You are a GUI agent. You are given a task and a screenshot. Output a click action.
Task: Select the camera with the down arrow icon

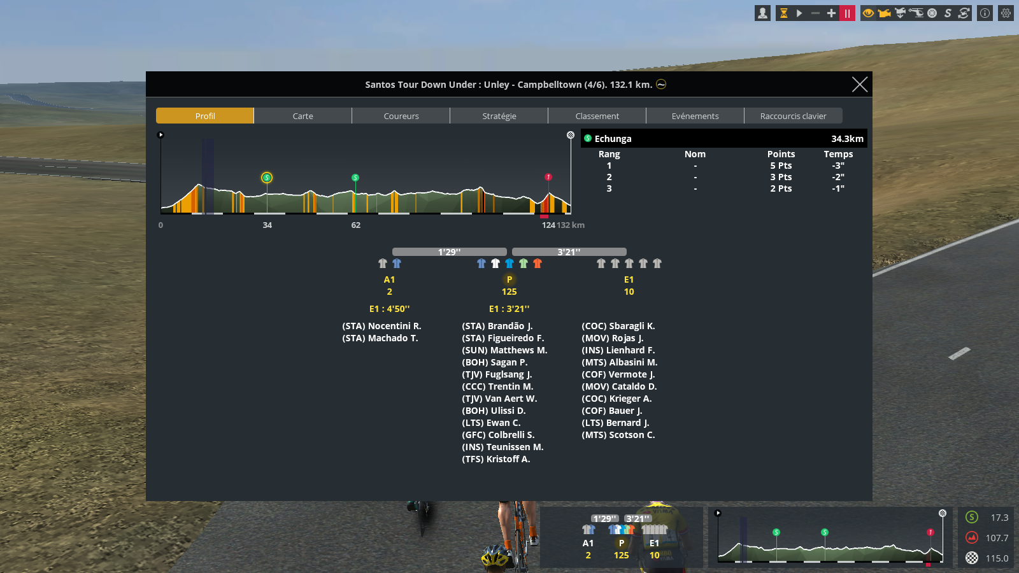(900, 13)
